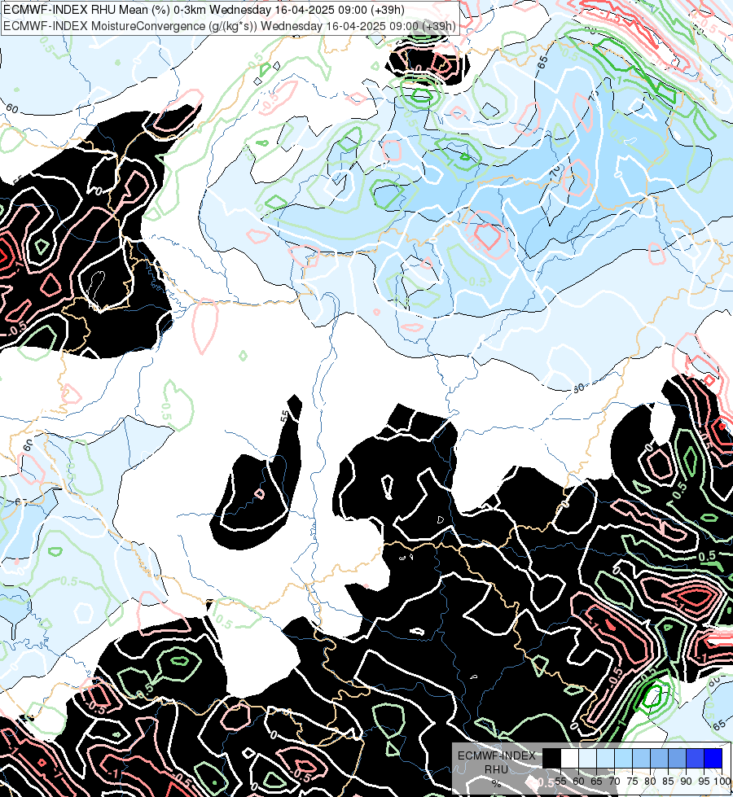Click the legend tick label 75

click(x=632, y=782)
